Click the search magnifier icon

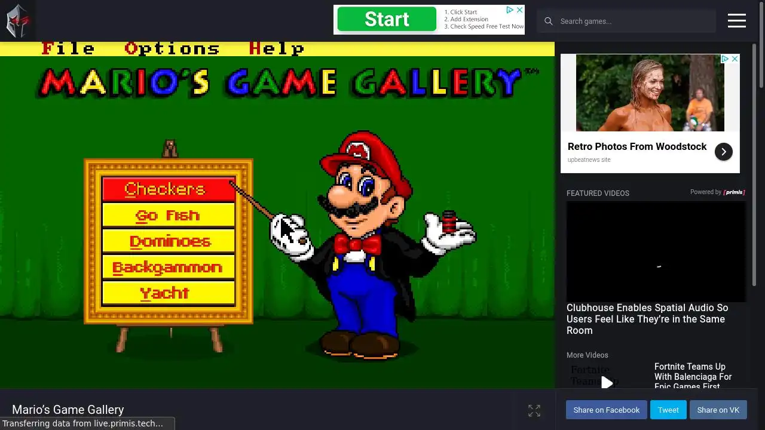548,21
